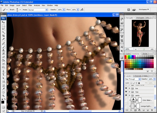Screen dimensions: 157x113
Task: Toggle lock transparent pixels
Action: (x=131, y=83)
